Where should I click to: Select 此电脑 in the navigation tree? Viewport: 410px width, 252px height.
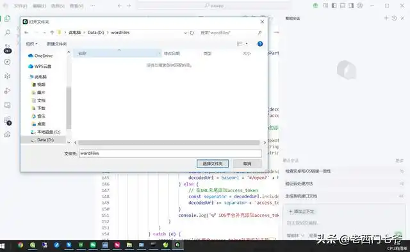click(38, 77)
